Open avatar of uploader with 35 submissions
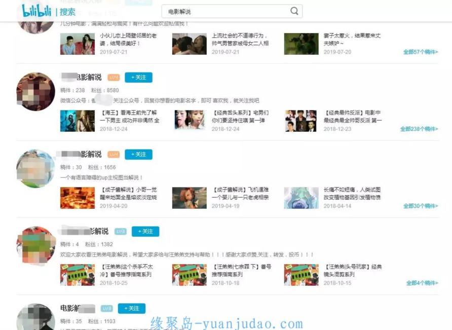The image size is (452, 330). [x=36, y=317]
